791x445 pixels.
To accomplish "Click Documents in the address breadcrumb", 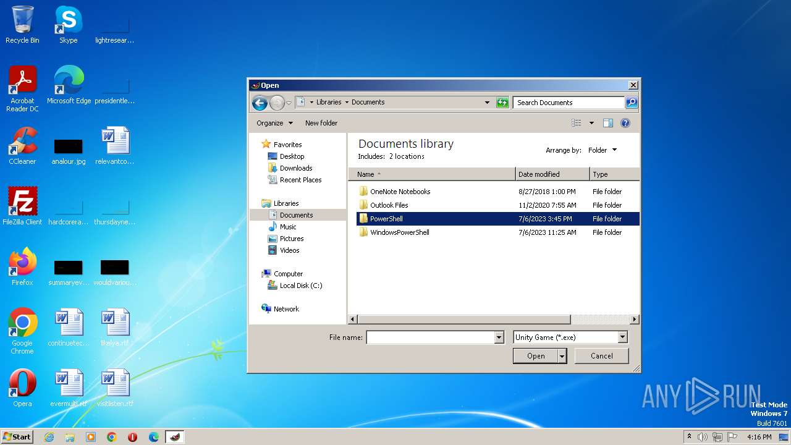I will (x=368, y=103).
